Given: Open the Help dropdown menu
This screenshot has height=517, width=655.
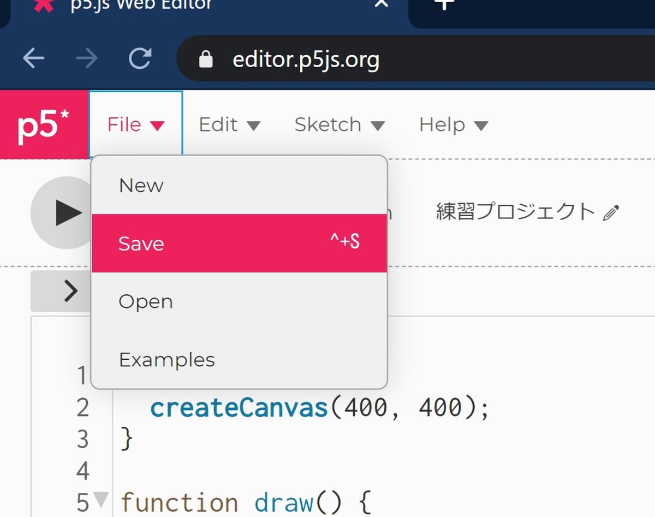Looking at the screenshot, I should pos(453,125).
